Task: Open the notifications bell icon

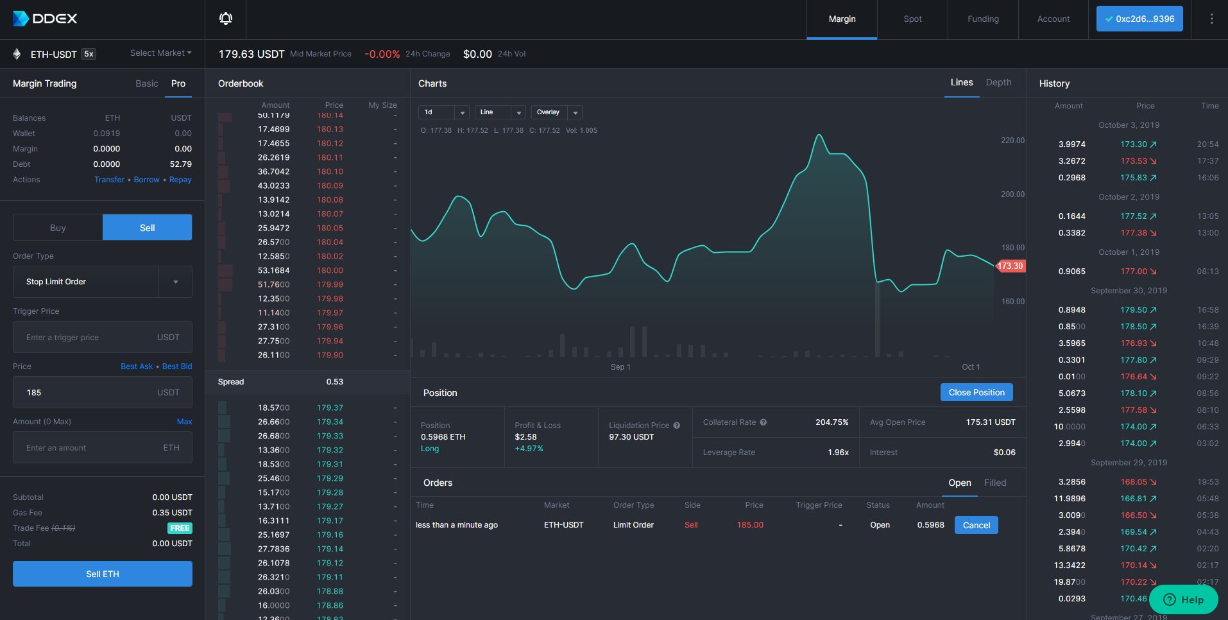Action: 226,19
